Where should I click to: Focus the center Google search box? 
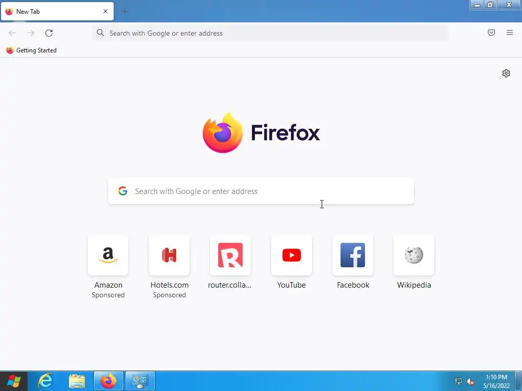point(261,191)
